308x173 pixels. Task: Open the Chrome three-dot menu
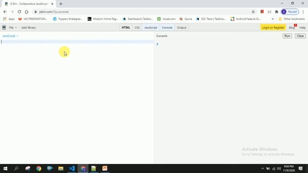pyautogui.click(x=303, y=12)
